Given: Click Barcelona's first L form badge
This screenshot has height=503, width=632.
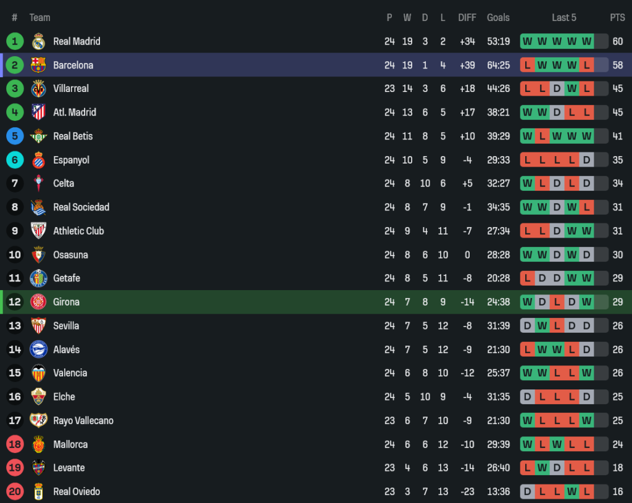Looking at the screenshot, I should 527,65.
